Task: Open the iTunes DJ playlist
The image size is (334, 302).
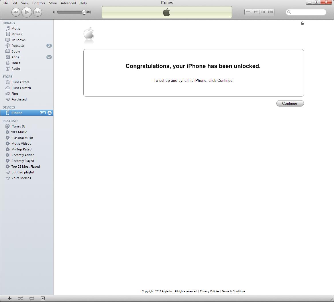Action: pyautogui.click(x=27, y=126)
